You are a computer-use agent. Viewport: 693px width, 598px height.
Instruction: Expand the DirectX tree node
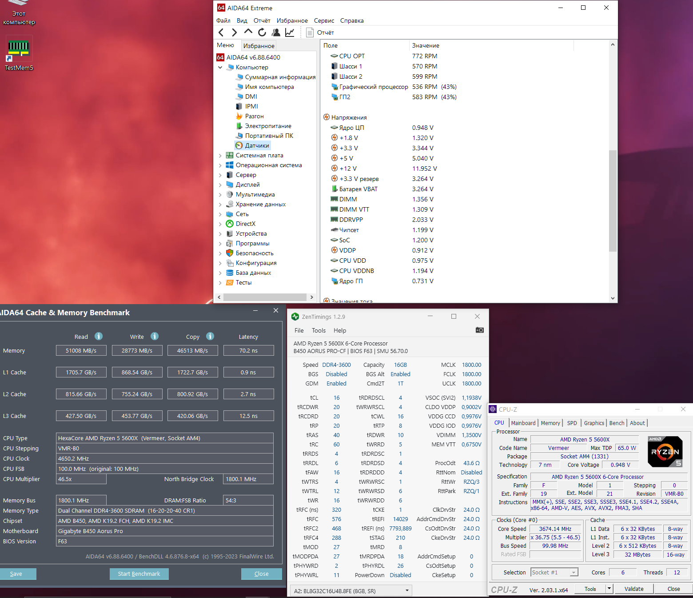point(220,224)
